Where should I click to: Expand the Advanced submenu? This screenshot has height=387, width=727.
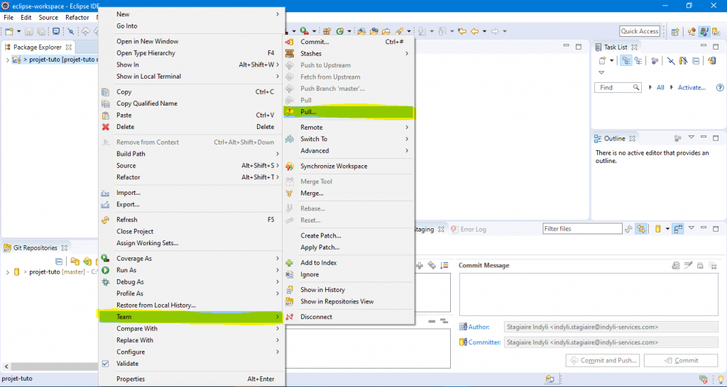[x=349, y=150]
